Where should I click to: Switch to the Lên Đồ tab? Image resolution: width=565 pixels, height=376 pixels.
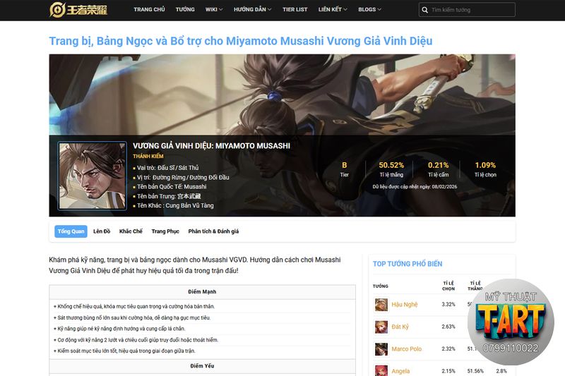click(102, 231)
